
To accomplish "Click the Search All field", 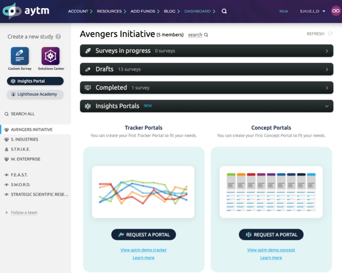I will [23, 114].
